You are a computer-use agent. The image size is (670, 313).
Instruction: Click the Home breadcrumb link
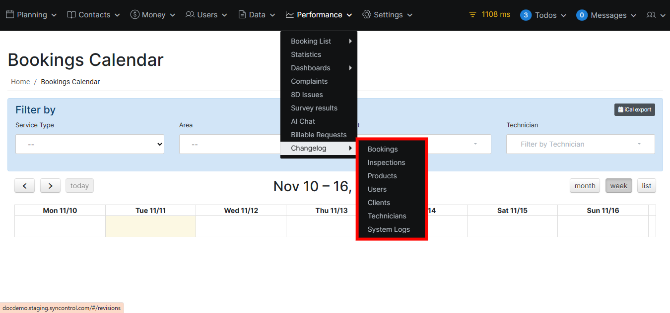click(x=20, y=82)
